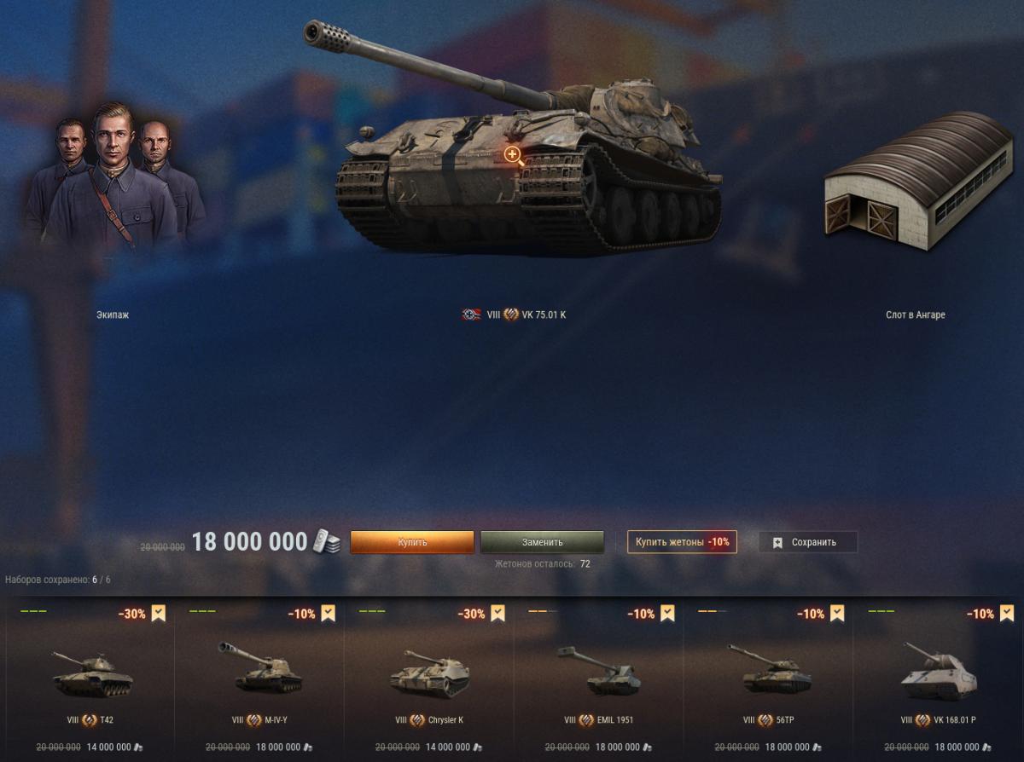Click the Купить buy button
The height and width of the screenshot is (762, 1024).
pyautogui.click(x=412, y=542)
